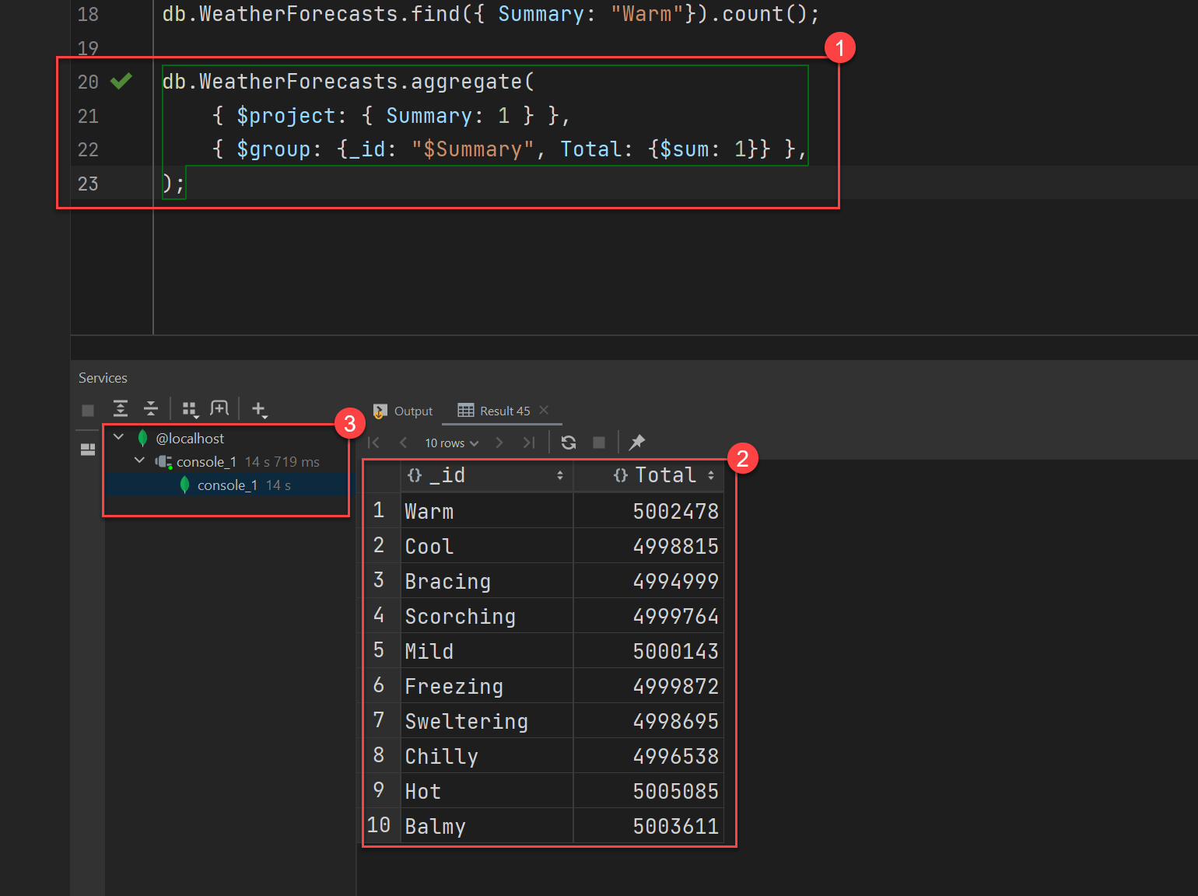Select the @localhost data source

(x=190, y=439)
